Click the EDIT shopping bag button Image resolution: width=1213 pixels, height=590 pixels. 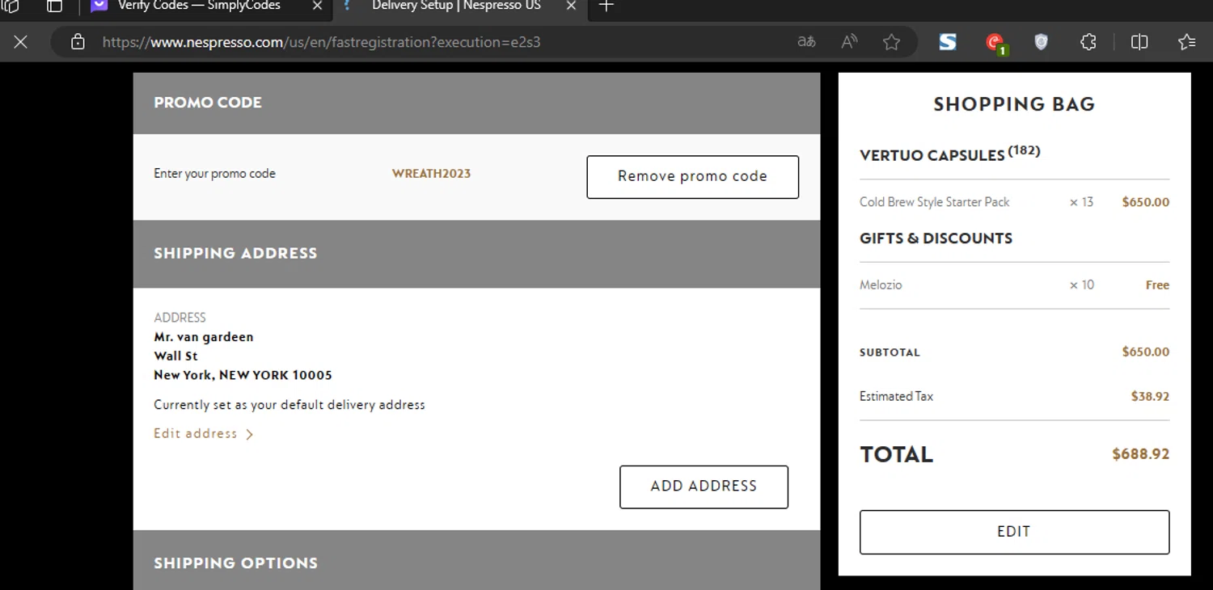[1014, 532]
